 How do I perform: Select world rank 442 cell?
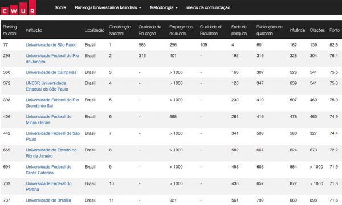click(6, 133)
